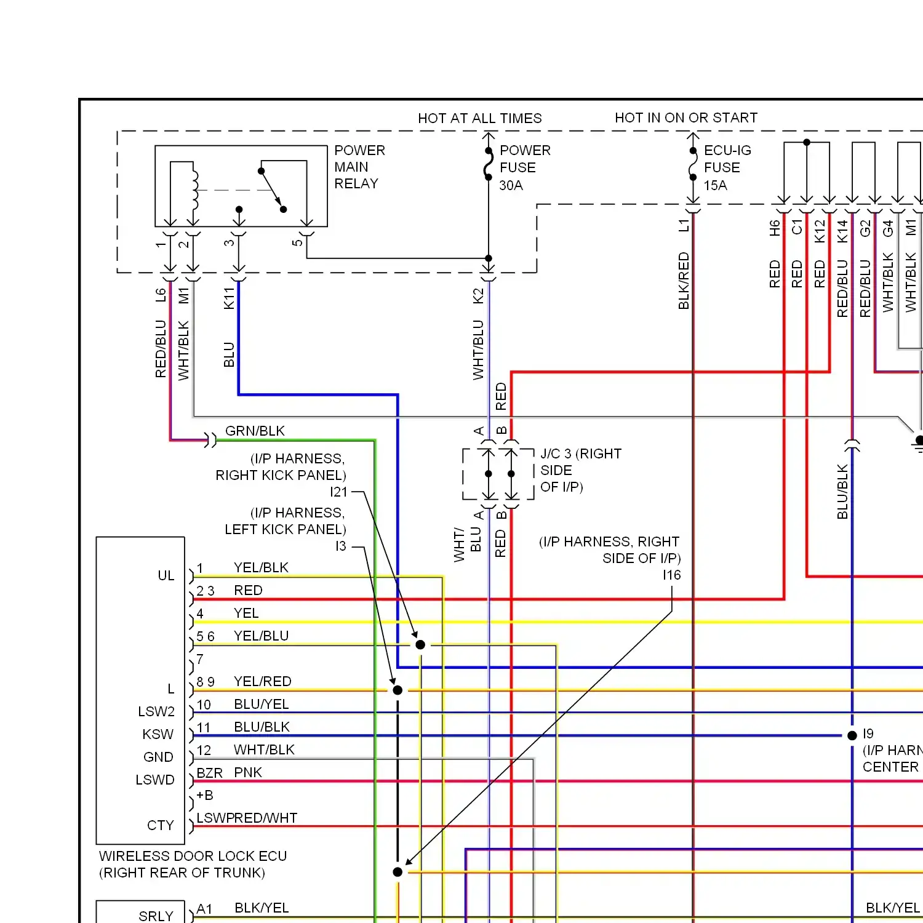
Task: Click the YEL wire label at pin 4
Action: pos(246,613)
